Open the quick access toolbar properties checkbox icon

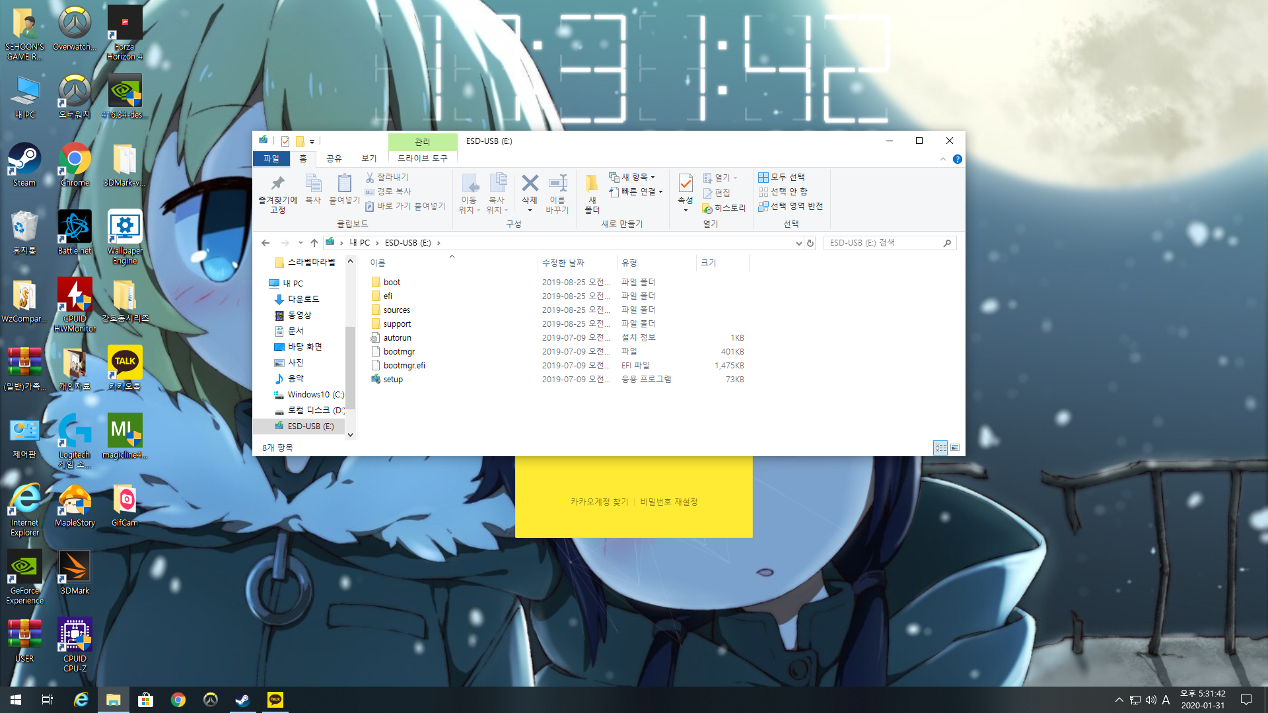click(x=285, y=141)
